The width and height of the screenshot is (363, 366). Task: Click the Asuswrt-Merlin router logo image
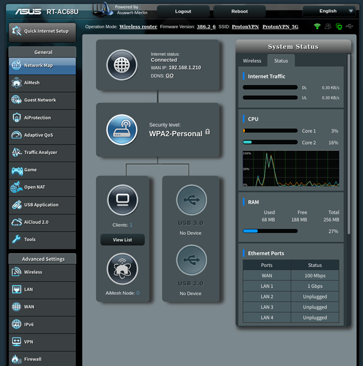(x=102, y=10)
